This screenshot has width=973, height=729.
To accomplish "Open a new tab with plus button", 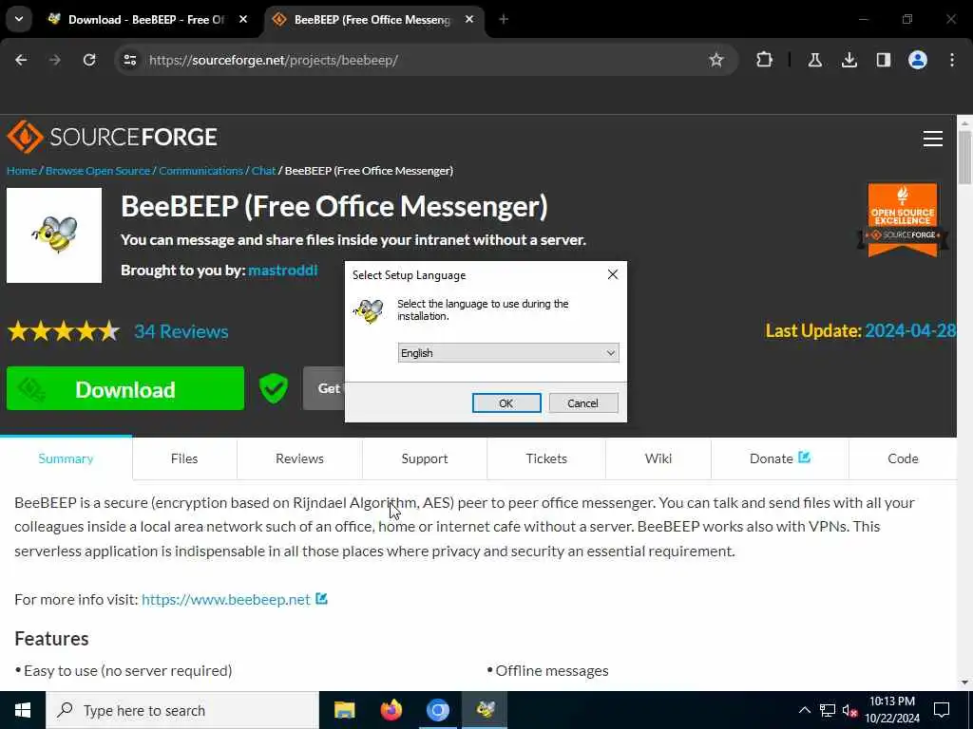I will pyautogui.click(x=504, y=19).
